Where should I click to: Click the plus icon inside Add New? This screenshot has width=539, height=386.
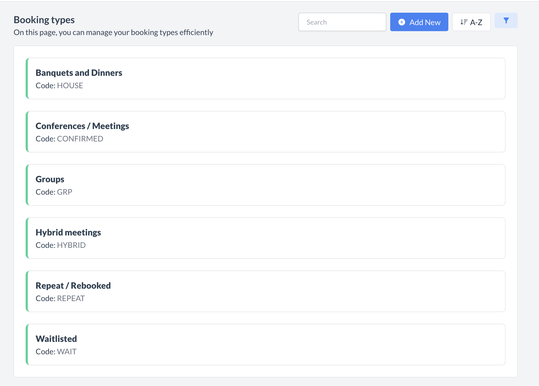[x=402, y=22]
